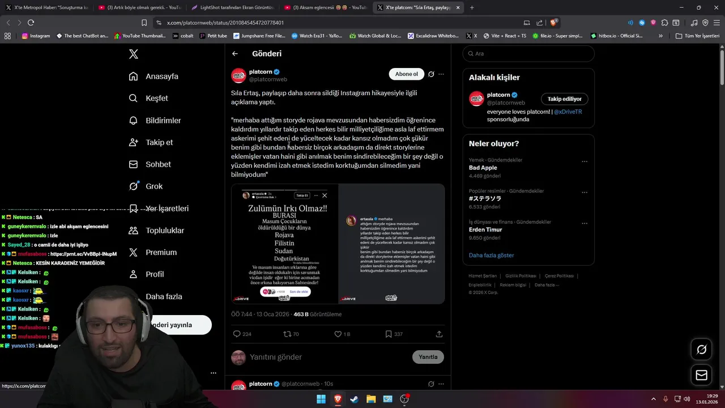Click the Abone ol button

point(406,74)
